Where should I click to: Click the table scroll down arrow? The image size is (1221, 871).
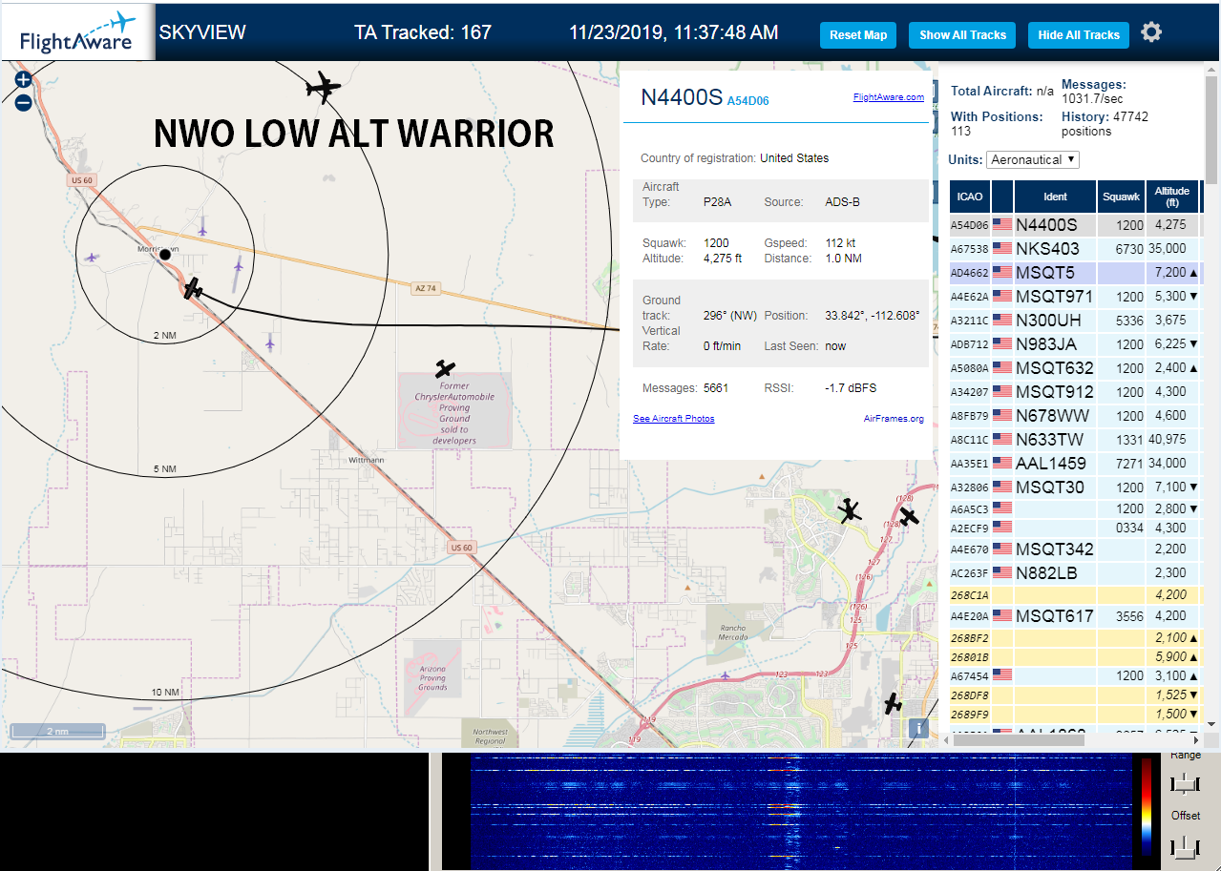[1211, 726]
